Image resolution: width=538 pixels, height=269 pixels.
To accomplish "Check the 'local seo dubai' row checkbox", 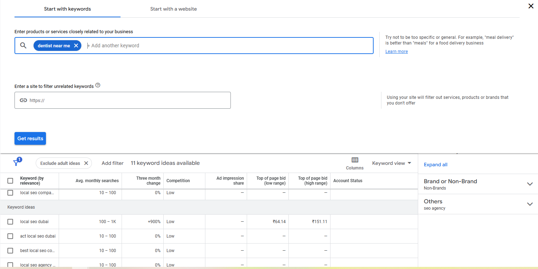I will tap(10, 222).
